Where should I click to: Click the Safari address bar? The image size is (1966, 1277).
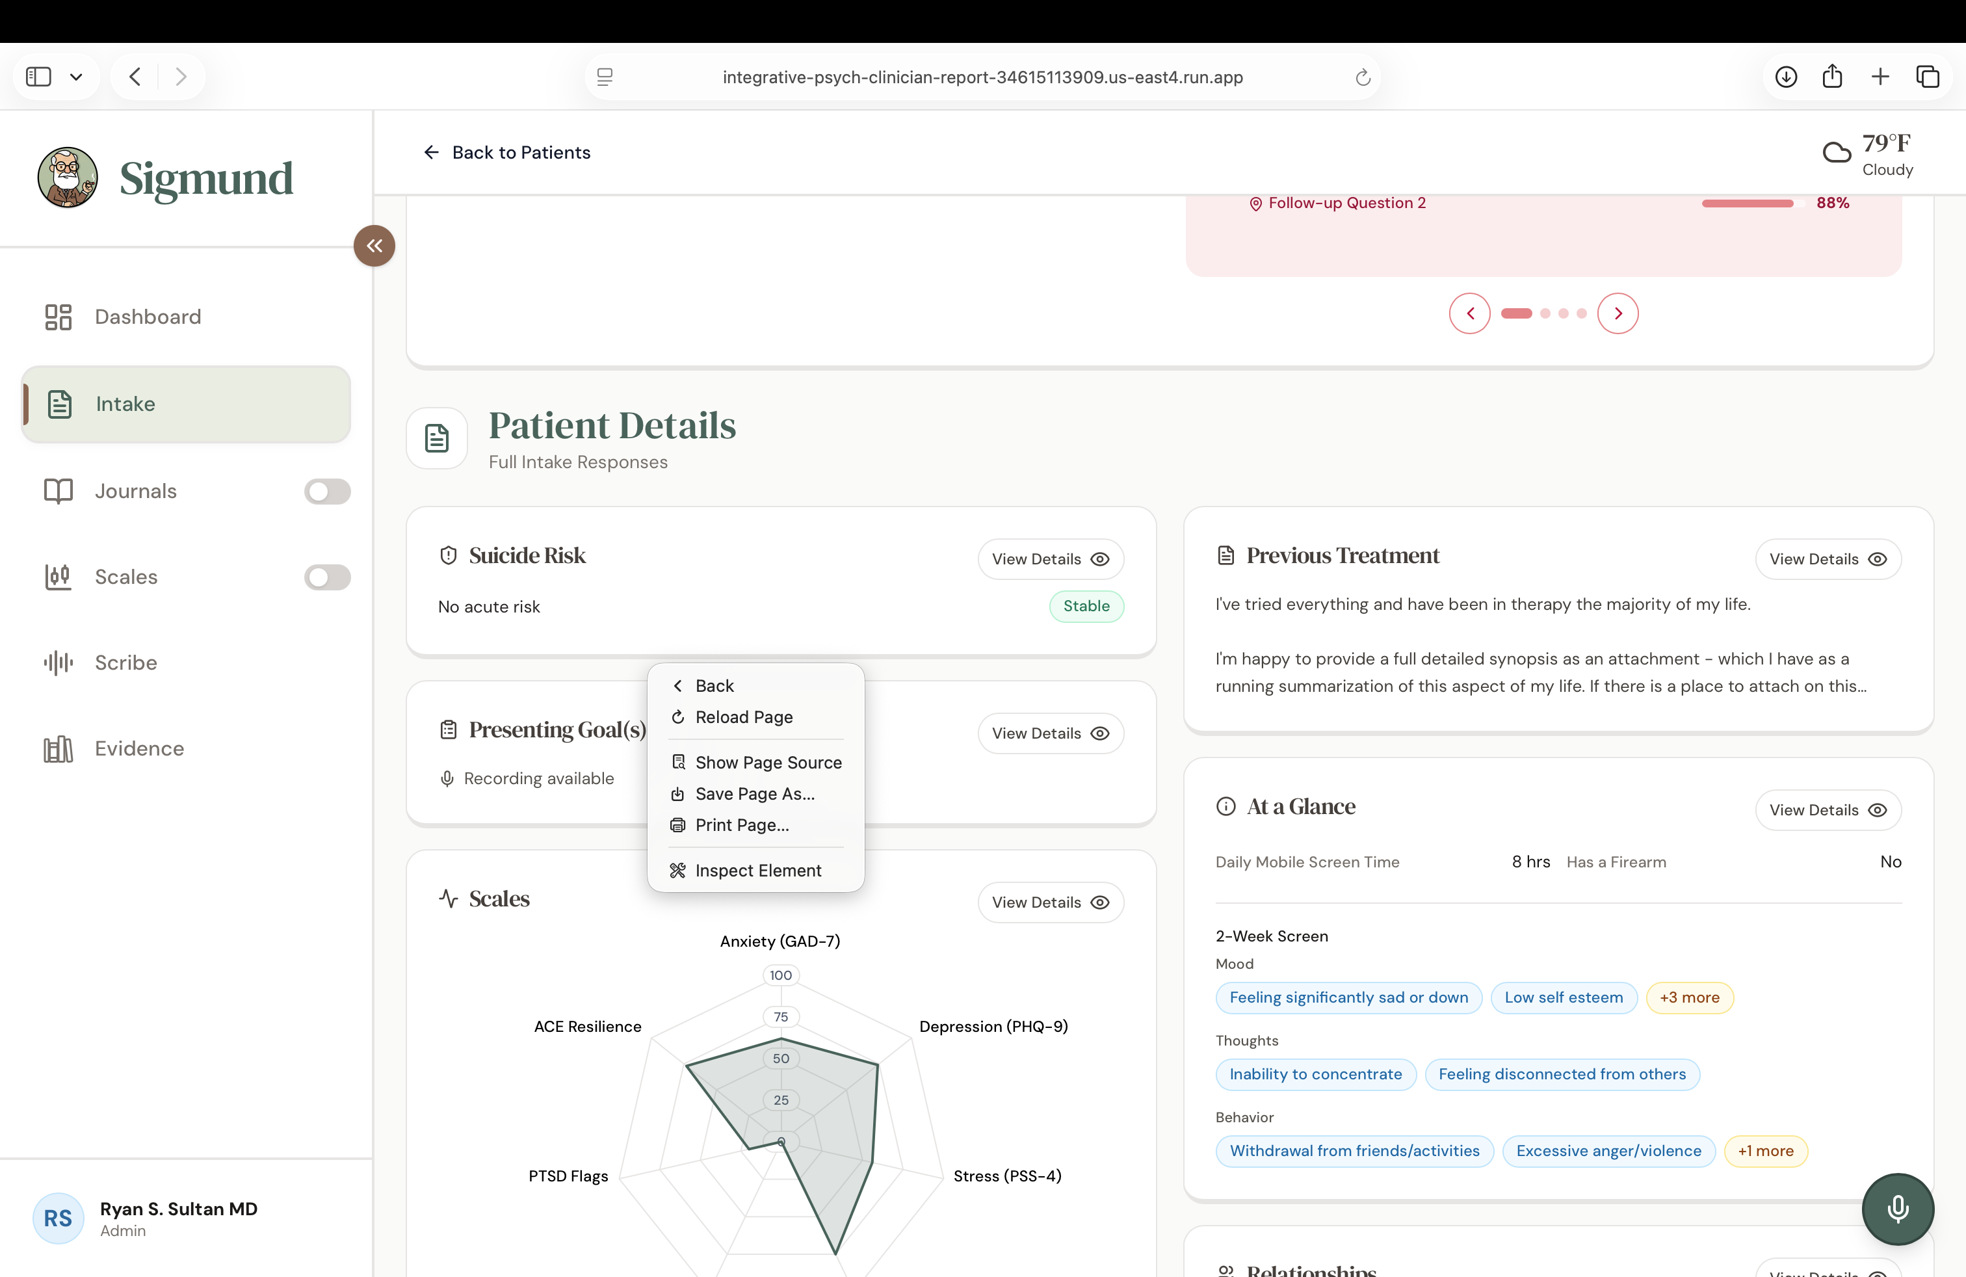coord(982,77)
